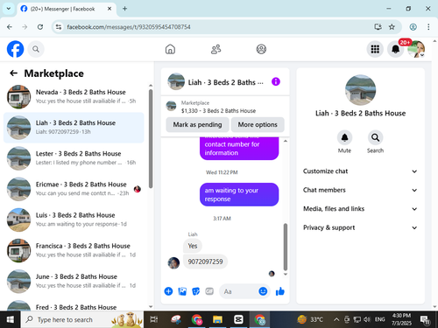Open File Explorer from the taskbar
Viewport: 438px width, 328px height.
tap(217, 319)
